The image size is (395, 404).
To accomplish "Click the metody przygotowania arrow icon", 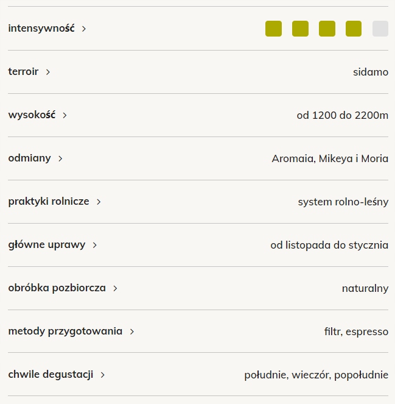I will coord(132,331).
